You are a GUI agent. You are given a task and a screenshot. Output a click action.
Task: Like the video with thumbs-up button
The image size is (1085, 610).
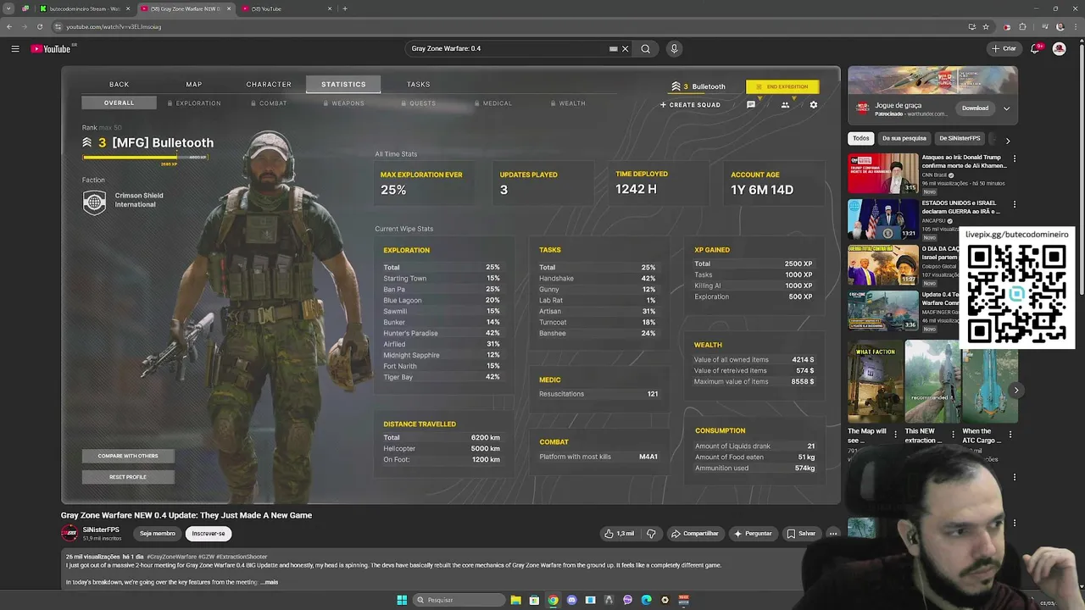coord(620,534)
